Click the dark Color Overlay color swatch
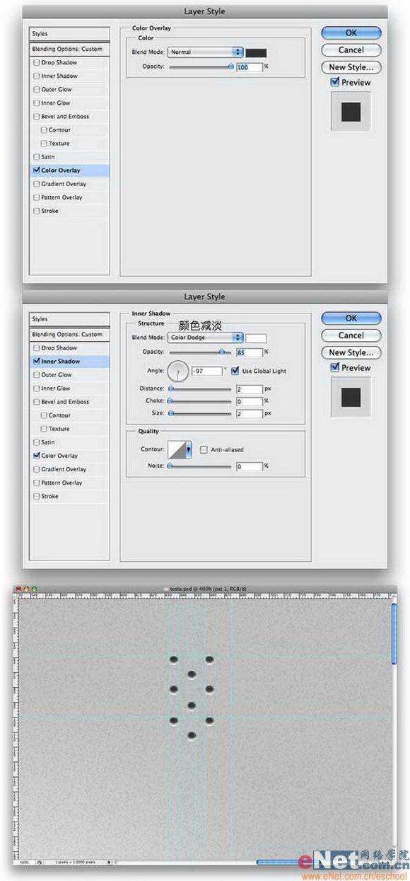Screen dimensions: 410x881 point(256,52)
